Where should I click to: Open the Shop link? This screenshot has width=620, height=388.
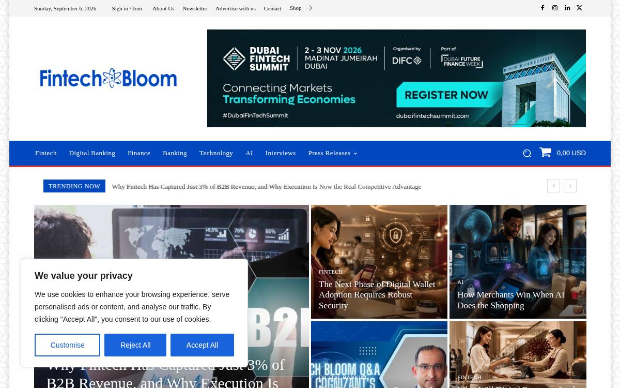tap(296, 8)
